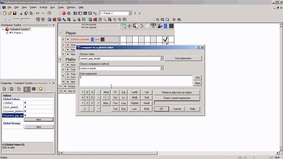The image size is (283, 159).
Task: Click the zoom magnifier icon
Action: pos(10,19)
